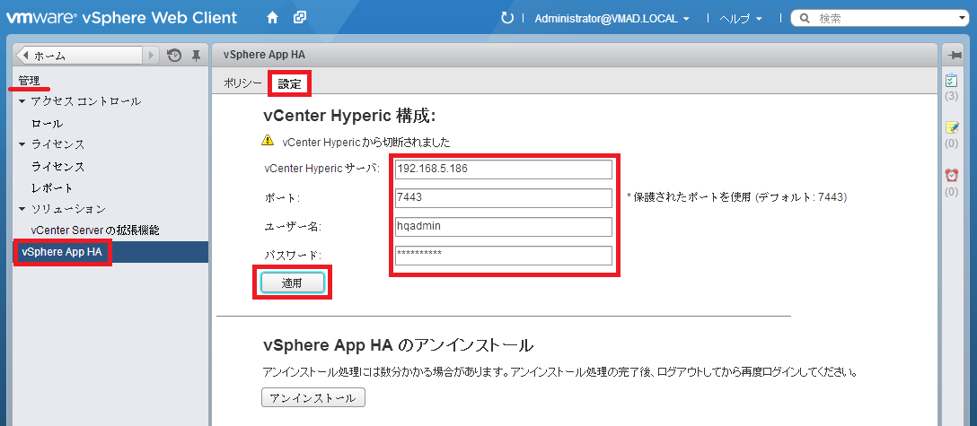The height and width of the screenshot is (426, 977).
Task: Click vCenter Hyperic から切断されました message
Action: [365, 142]
